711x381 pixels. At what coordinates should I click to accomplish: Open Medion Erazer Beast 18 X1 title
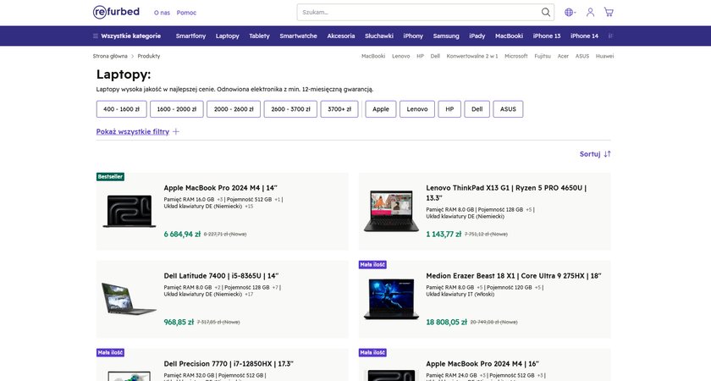514,276
